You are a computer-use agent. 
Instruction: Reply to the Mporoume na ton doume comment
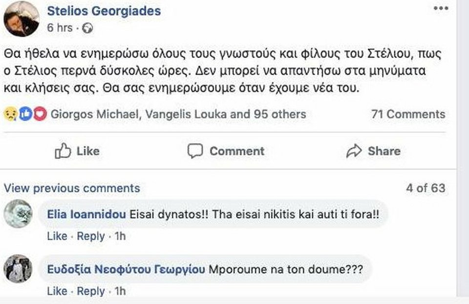click(x=90, y=291)
